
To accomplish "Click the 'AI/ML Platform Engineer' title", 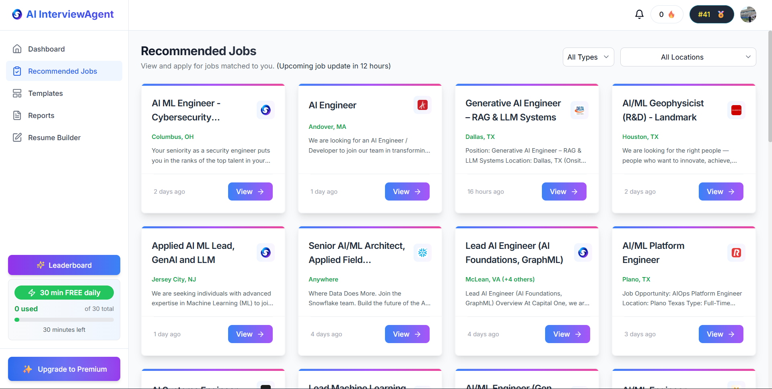I will tap(653, 253).
